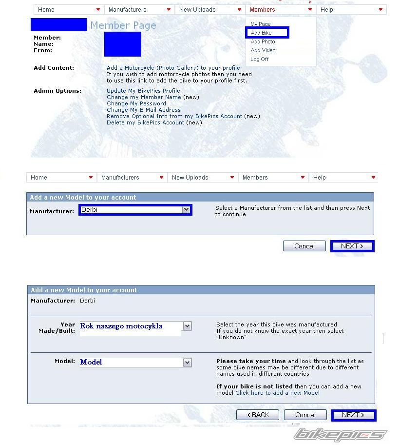
Task: Open Change My Password link
Action: (x=136, y=103)
